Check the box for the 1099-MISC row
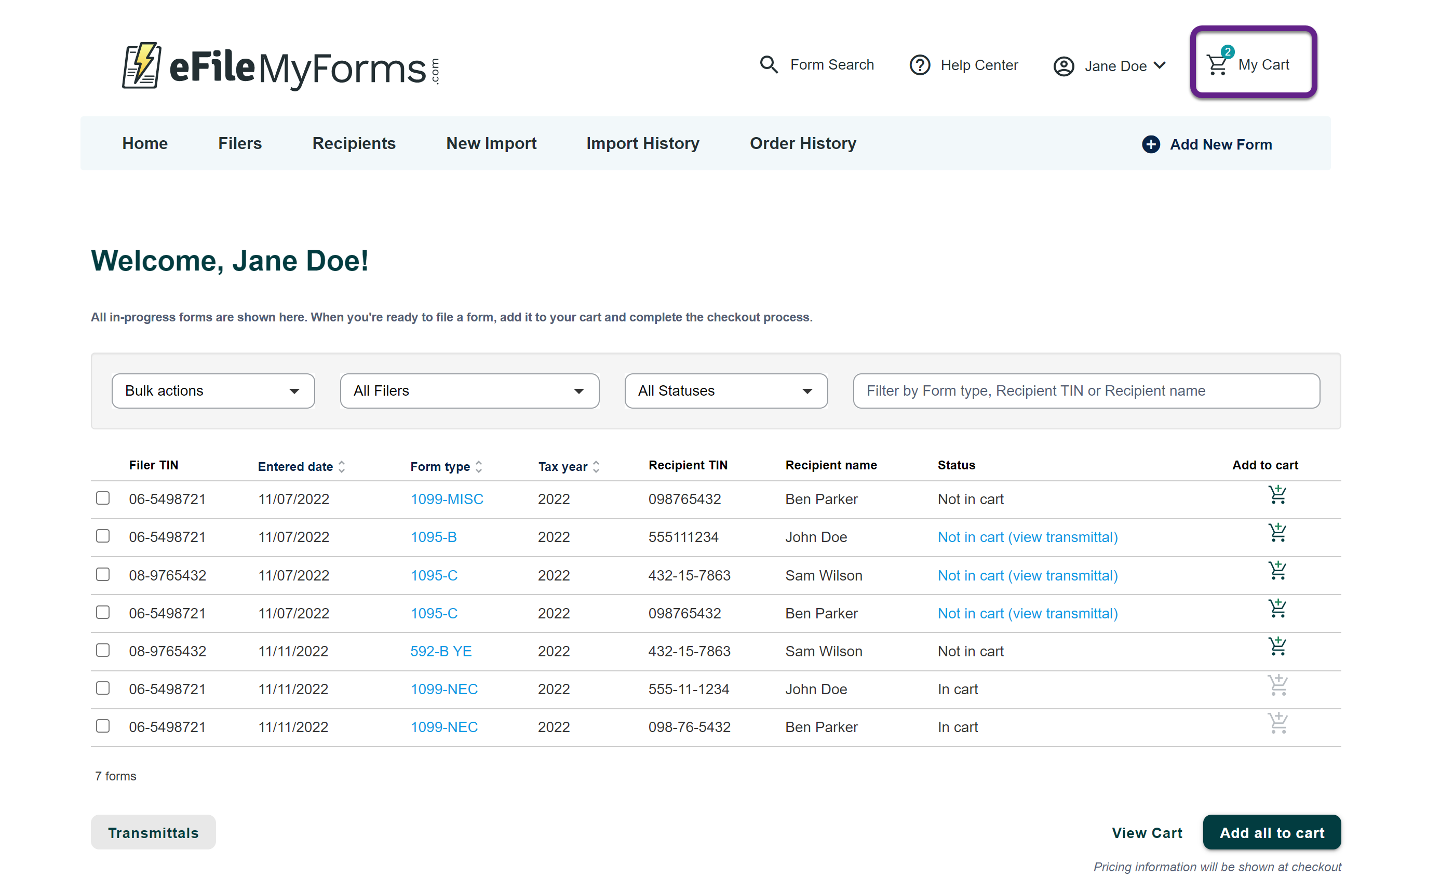Viewport: 1454px width, 891px height. [103, 498]
